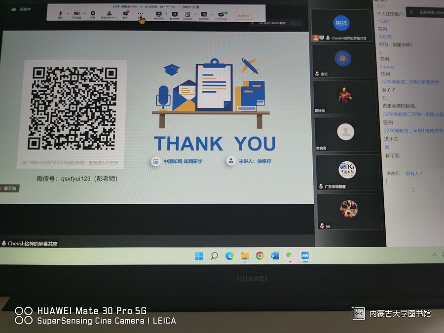Select the Iron Man avatar participant tile

344,97
